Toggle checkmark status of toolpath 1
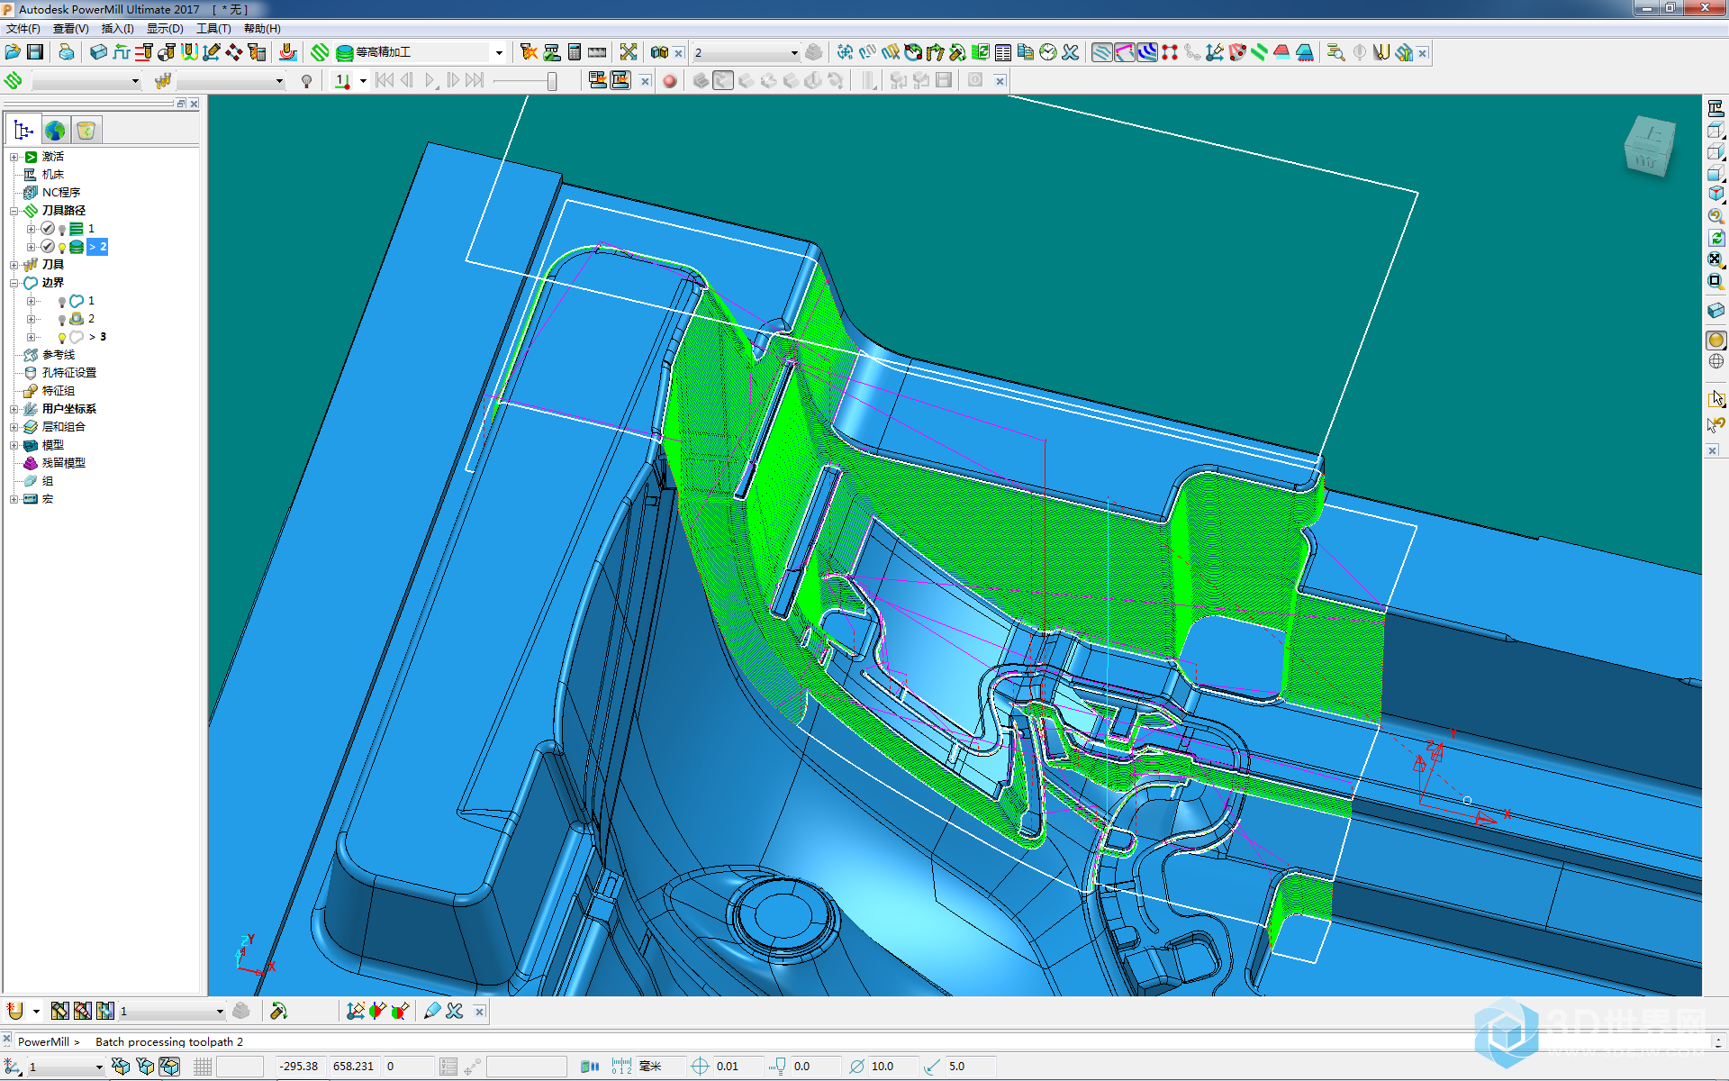 (x=48, y=229)
